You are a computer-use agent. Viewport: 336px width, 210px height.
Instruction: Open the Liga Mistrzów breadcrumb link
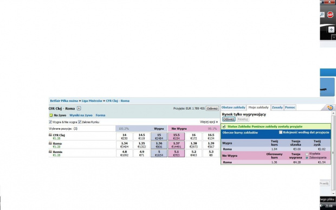[x=92, y=101]
